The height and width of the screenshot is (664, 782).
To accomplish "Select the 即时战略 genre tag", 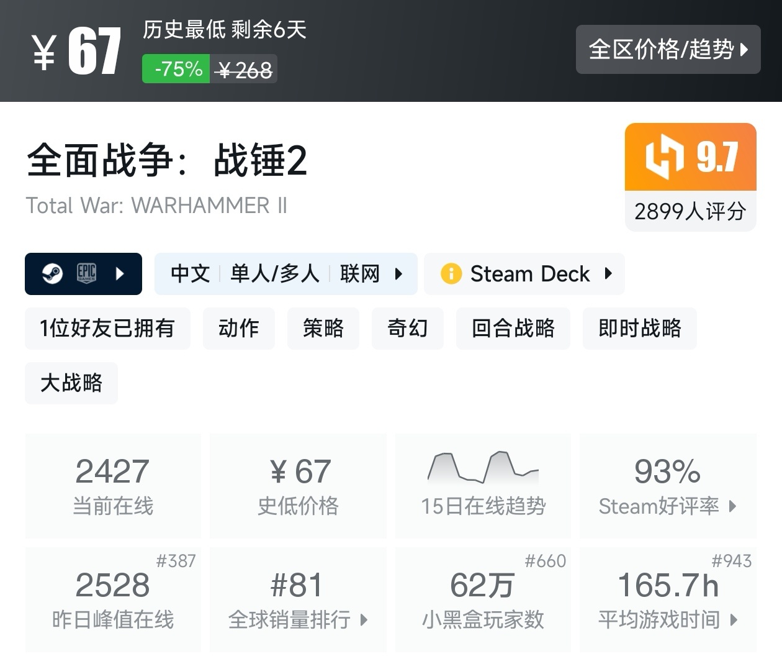I will [x=640, y=328].
